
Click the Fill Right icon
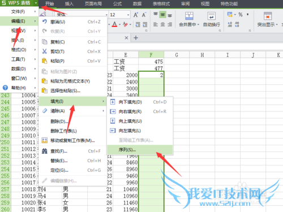113,111
